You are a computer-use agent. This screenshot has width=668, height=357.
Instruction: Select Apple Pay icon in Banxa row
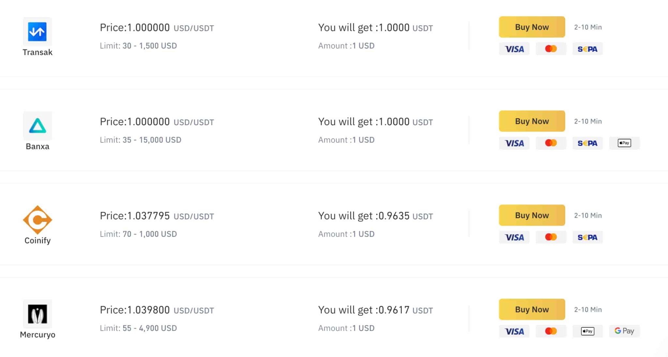[x=624, y=143]
